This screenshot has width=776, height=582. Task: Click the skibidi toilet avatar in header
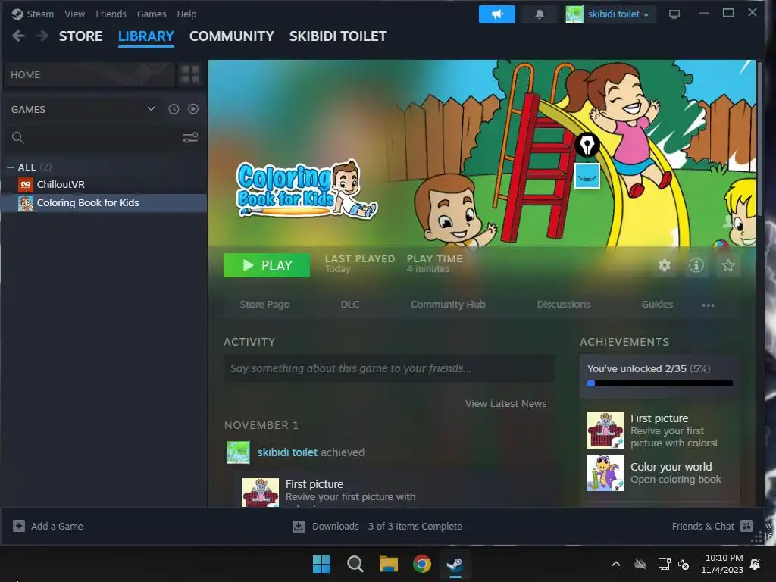574,14
